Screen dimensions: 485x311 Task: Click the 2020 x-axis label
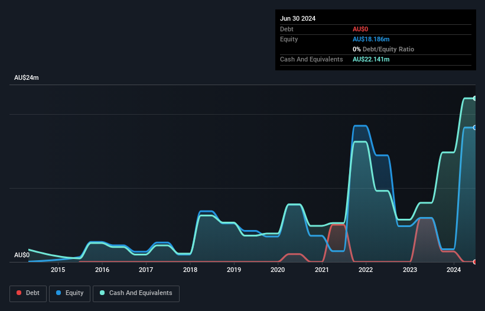tap(278, 270)
